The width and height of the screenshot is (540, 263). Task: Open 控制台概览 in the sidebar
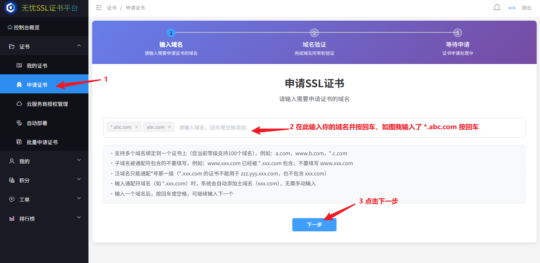(44, 27)
